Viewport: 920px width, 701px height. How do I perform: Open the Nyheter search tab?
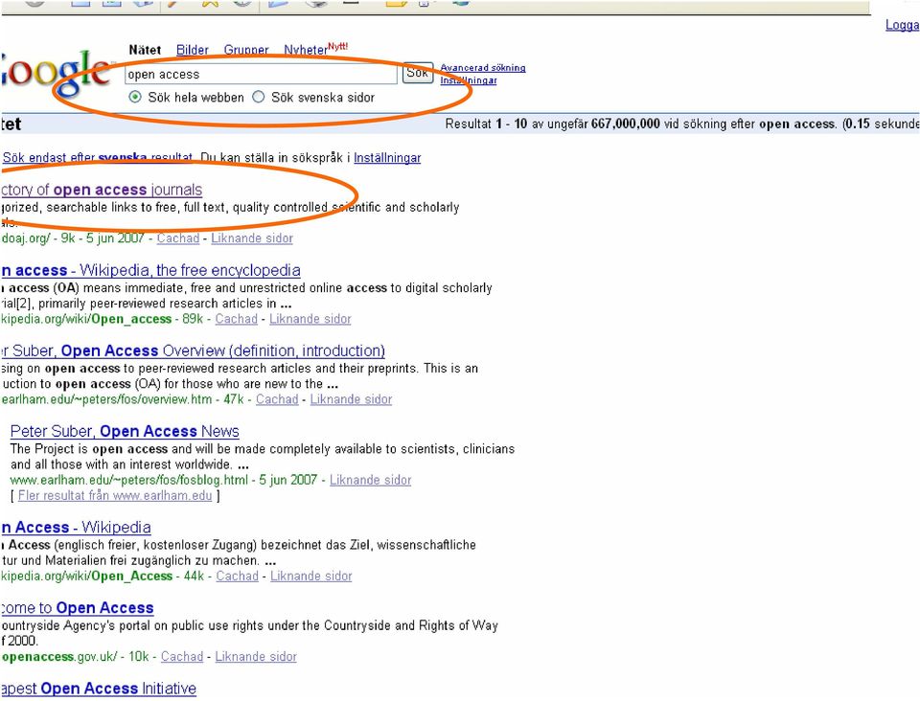point(306,50)
